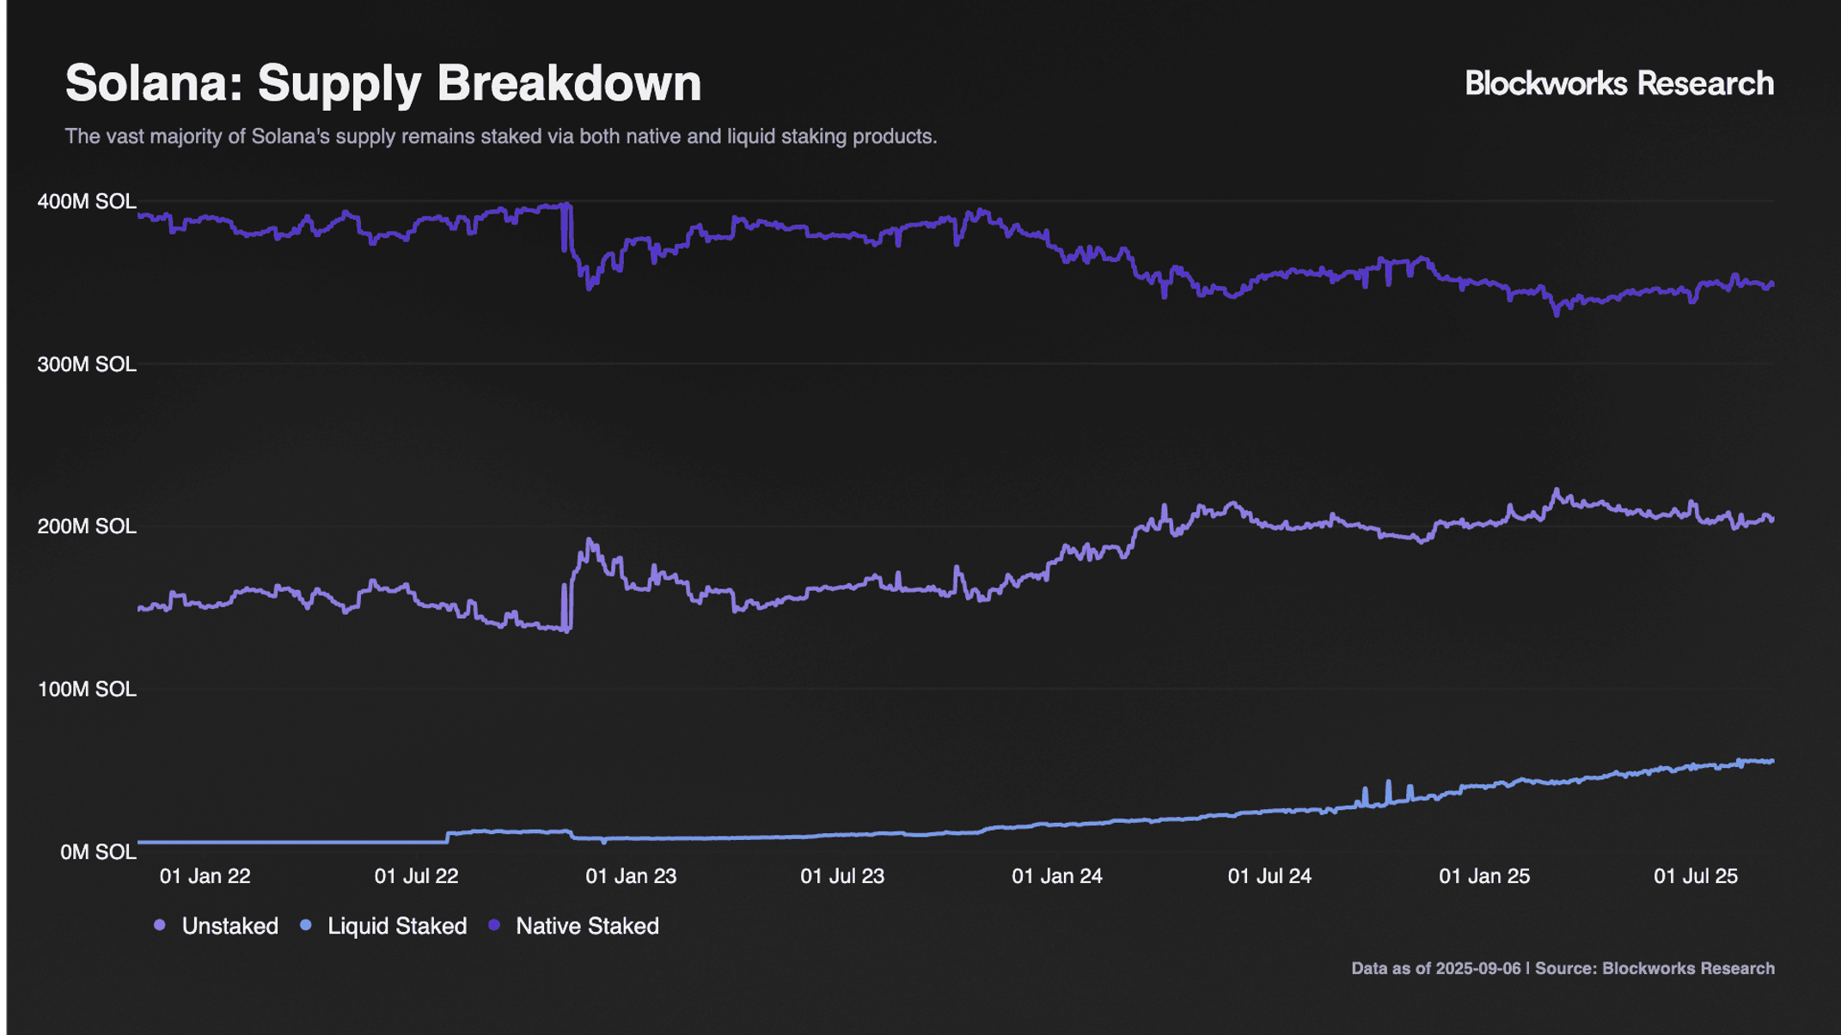Click the 200M SOL axis label
1841x1035 pixels.
pyautogui.click(x=87, y=527)
